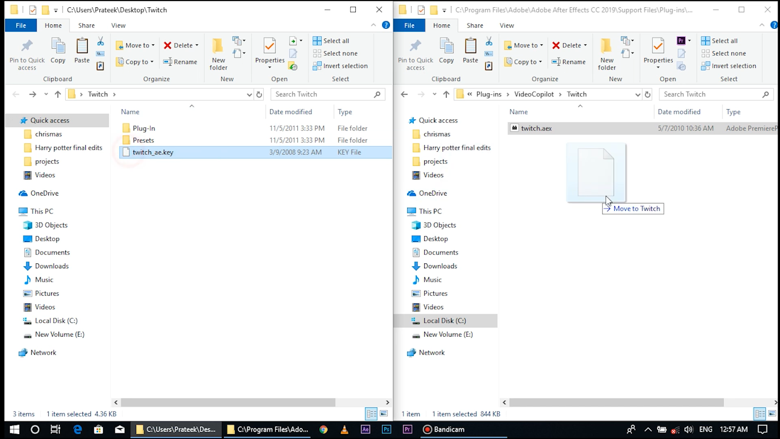Switch to View tab in right window
Viewport: 780px width, 439px height.
coord(507,25)
